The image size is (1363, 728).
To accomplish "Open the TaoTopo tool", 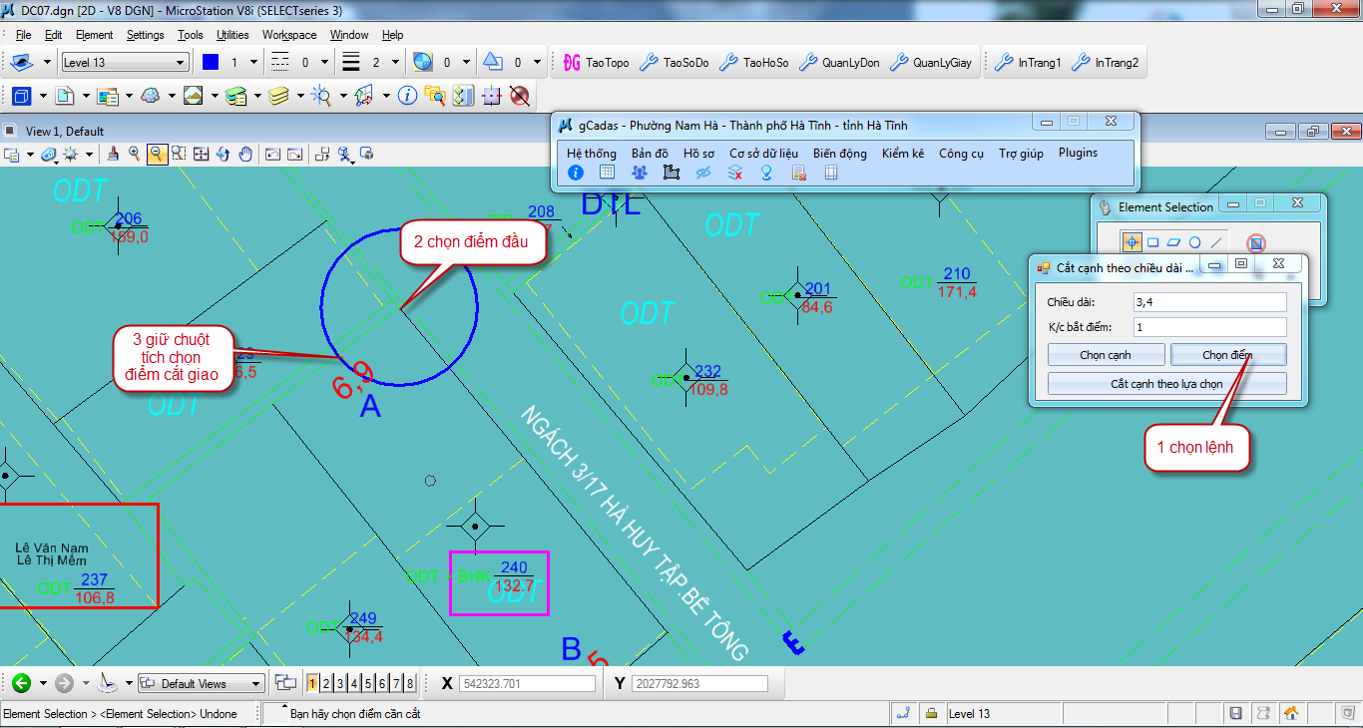I will 597,63.
